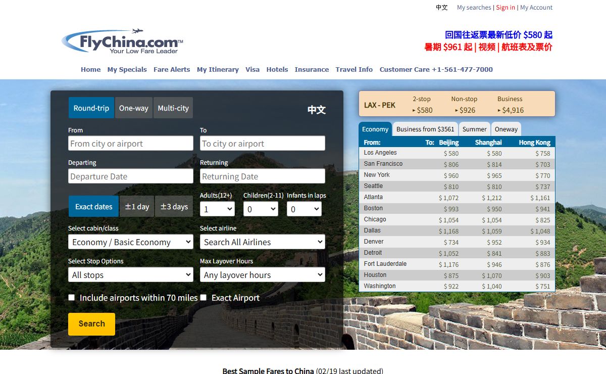Open My Account link
The width and height of the screenshot is (606, 374).
[x=536, y=8]
